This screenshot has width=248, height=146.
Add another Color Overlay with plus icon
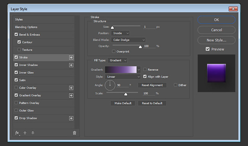71,88
